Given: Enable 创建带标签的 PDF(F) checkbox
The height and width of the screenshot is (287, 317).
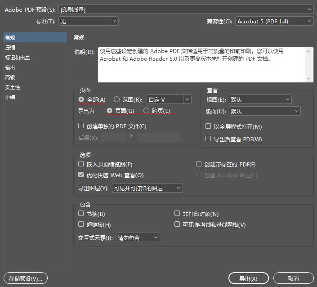Looking at the screenshot, I should [x=199, y=164].
